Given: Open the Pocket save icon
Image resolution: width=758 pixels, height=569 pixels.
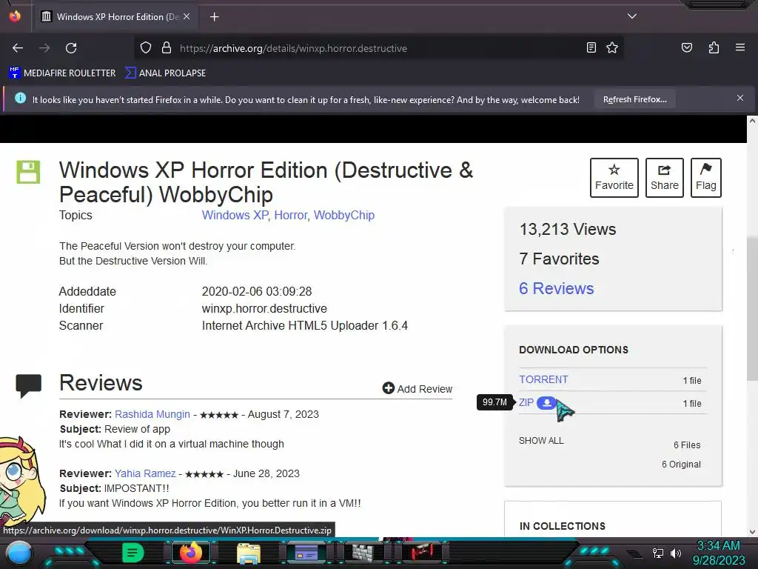Looking at the screenshot, I should tap(686, 47).
